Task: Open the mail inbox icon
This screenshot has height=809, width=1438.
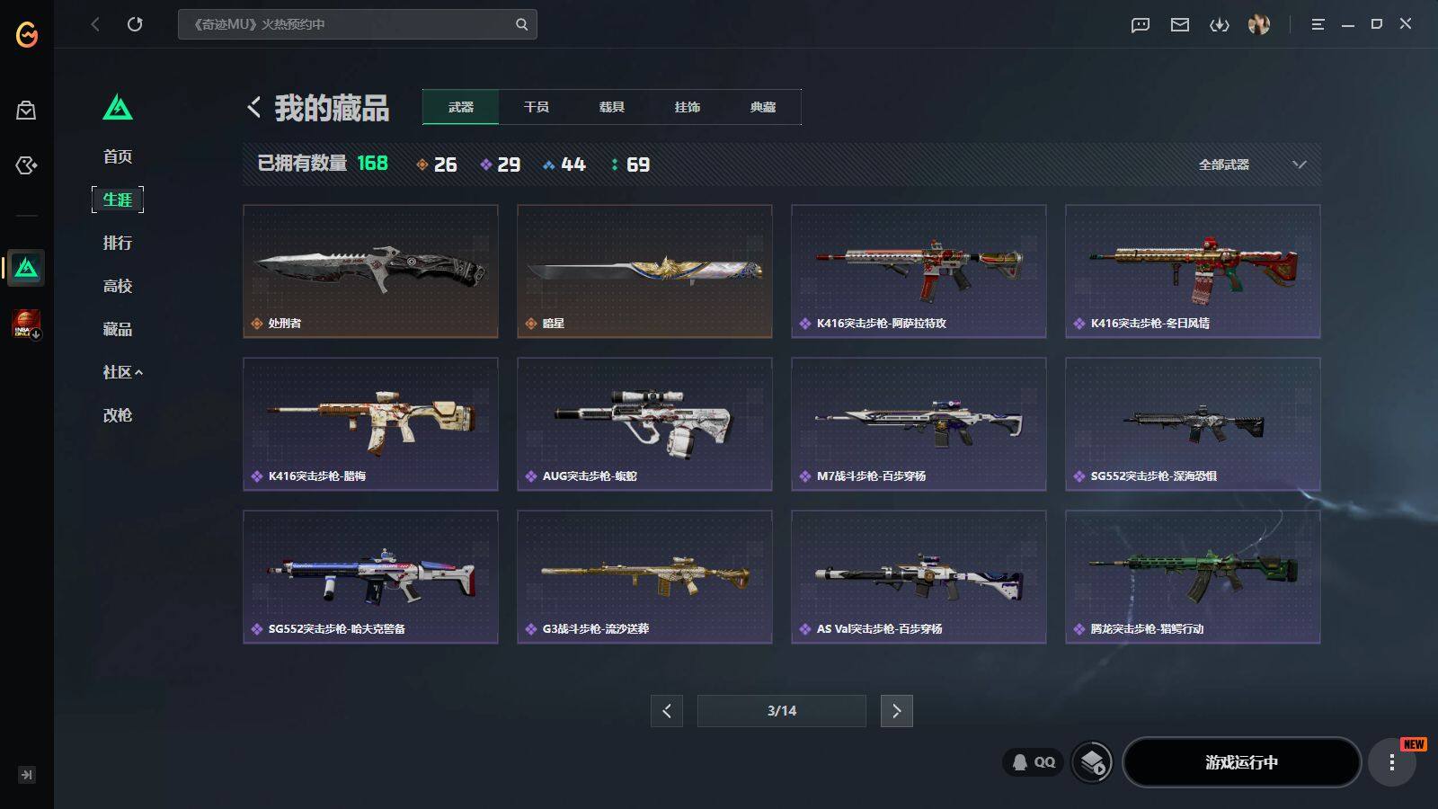Action: [x=1180, y=24]
